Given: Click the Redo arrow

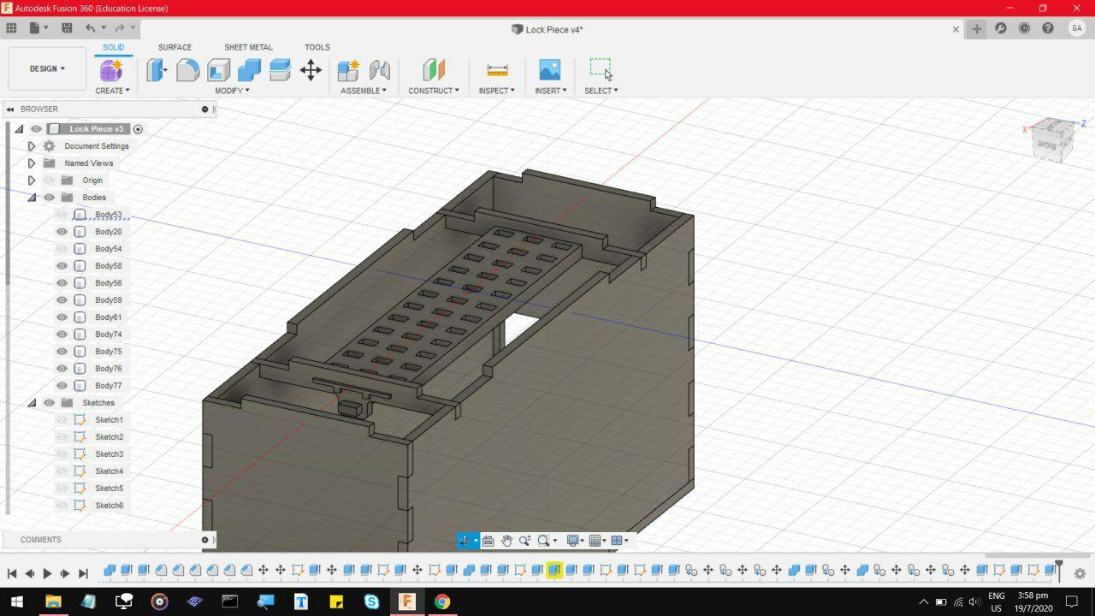Looking at the screenshot, I should [120, 28].
